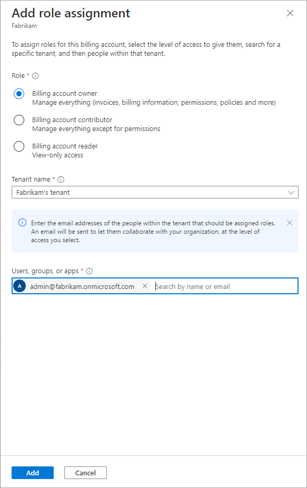Expand the Tenant name dropdown chevron
The height and width of the screenshot is (488, 307).
pyautogui.click(x=291, y=192)
